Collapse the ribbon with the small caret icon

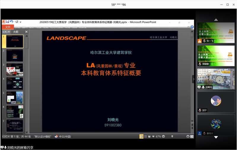coord(188,27)
